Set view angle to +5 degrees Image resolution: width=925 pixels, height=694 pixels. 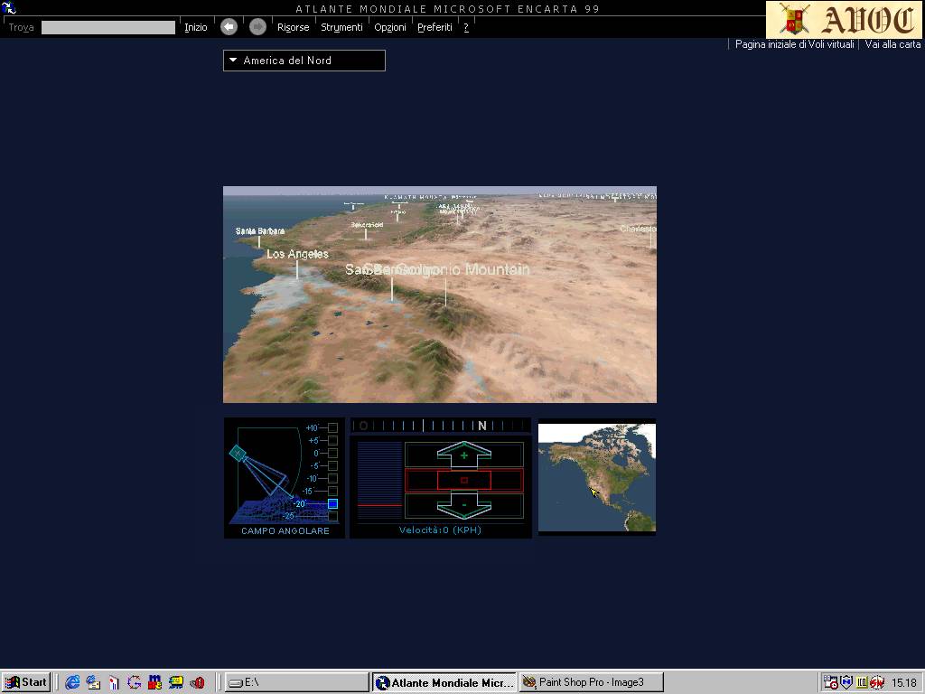tap(332, 441)
